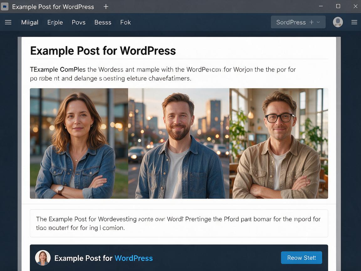Go to the Besss navigation item
This screenshot has height=271, width=361.
[103, 22]
